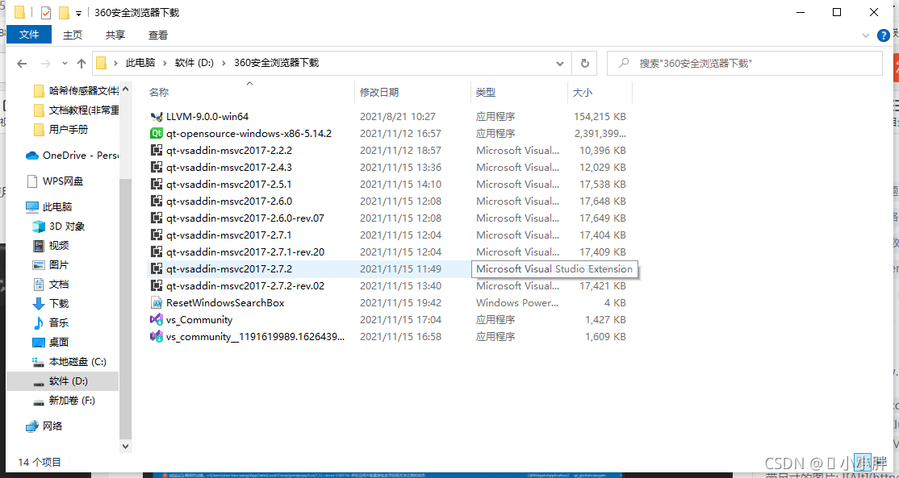Open the 用户手册 folder in sidebar

61,130
